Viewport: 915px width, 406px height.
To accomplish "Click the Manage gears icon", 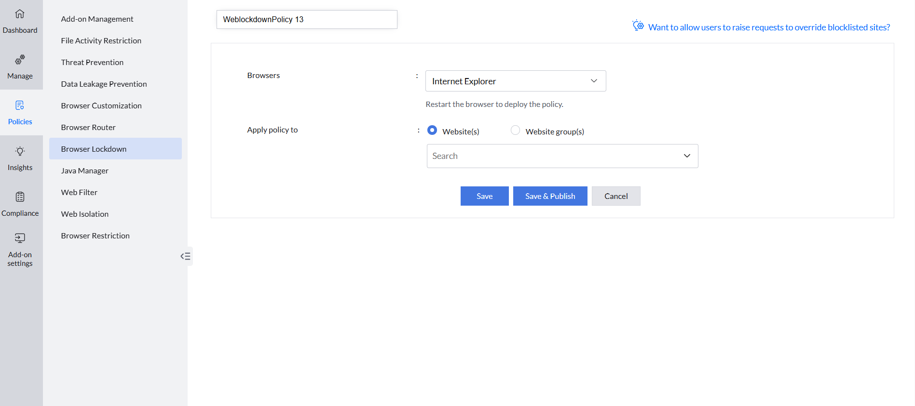I will [20, 60].
